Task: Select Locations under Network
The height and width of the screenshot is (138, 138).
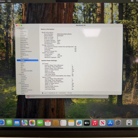Action: click(24, 78)
